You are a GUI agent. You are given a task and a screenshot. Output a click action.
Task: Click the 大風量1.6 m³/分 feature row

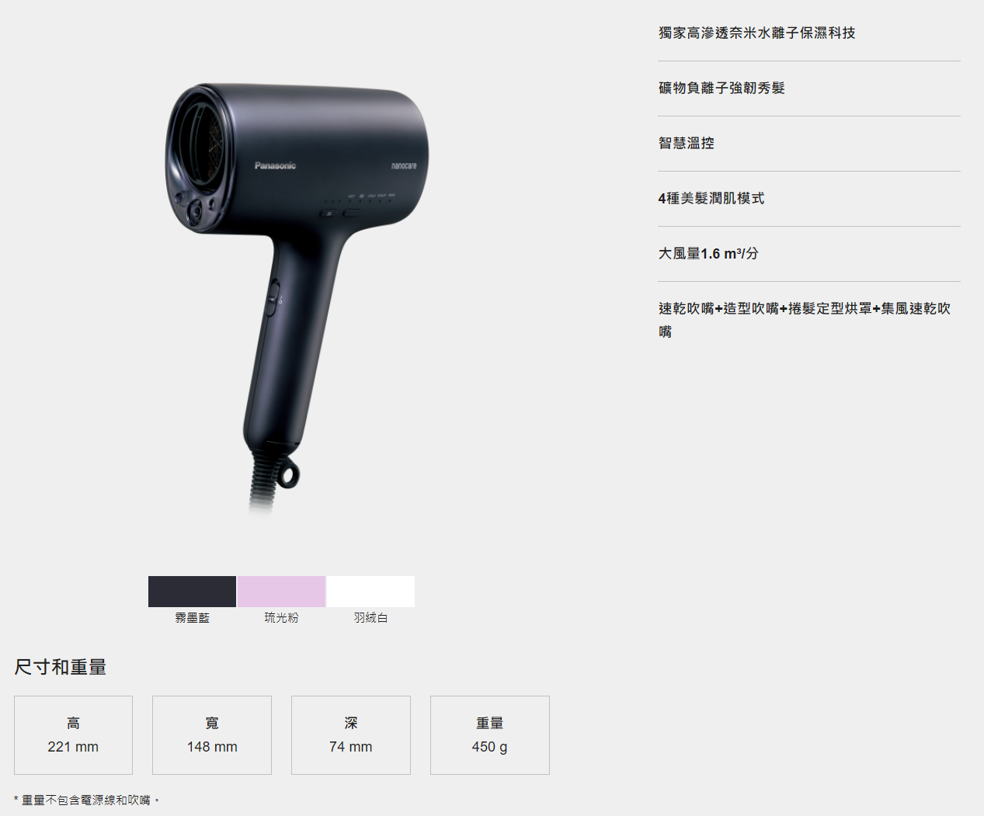pos(708,253)
